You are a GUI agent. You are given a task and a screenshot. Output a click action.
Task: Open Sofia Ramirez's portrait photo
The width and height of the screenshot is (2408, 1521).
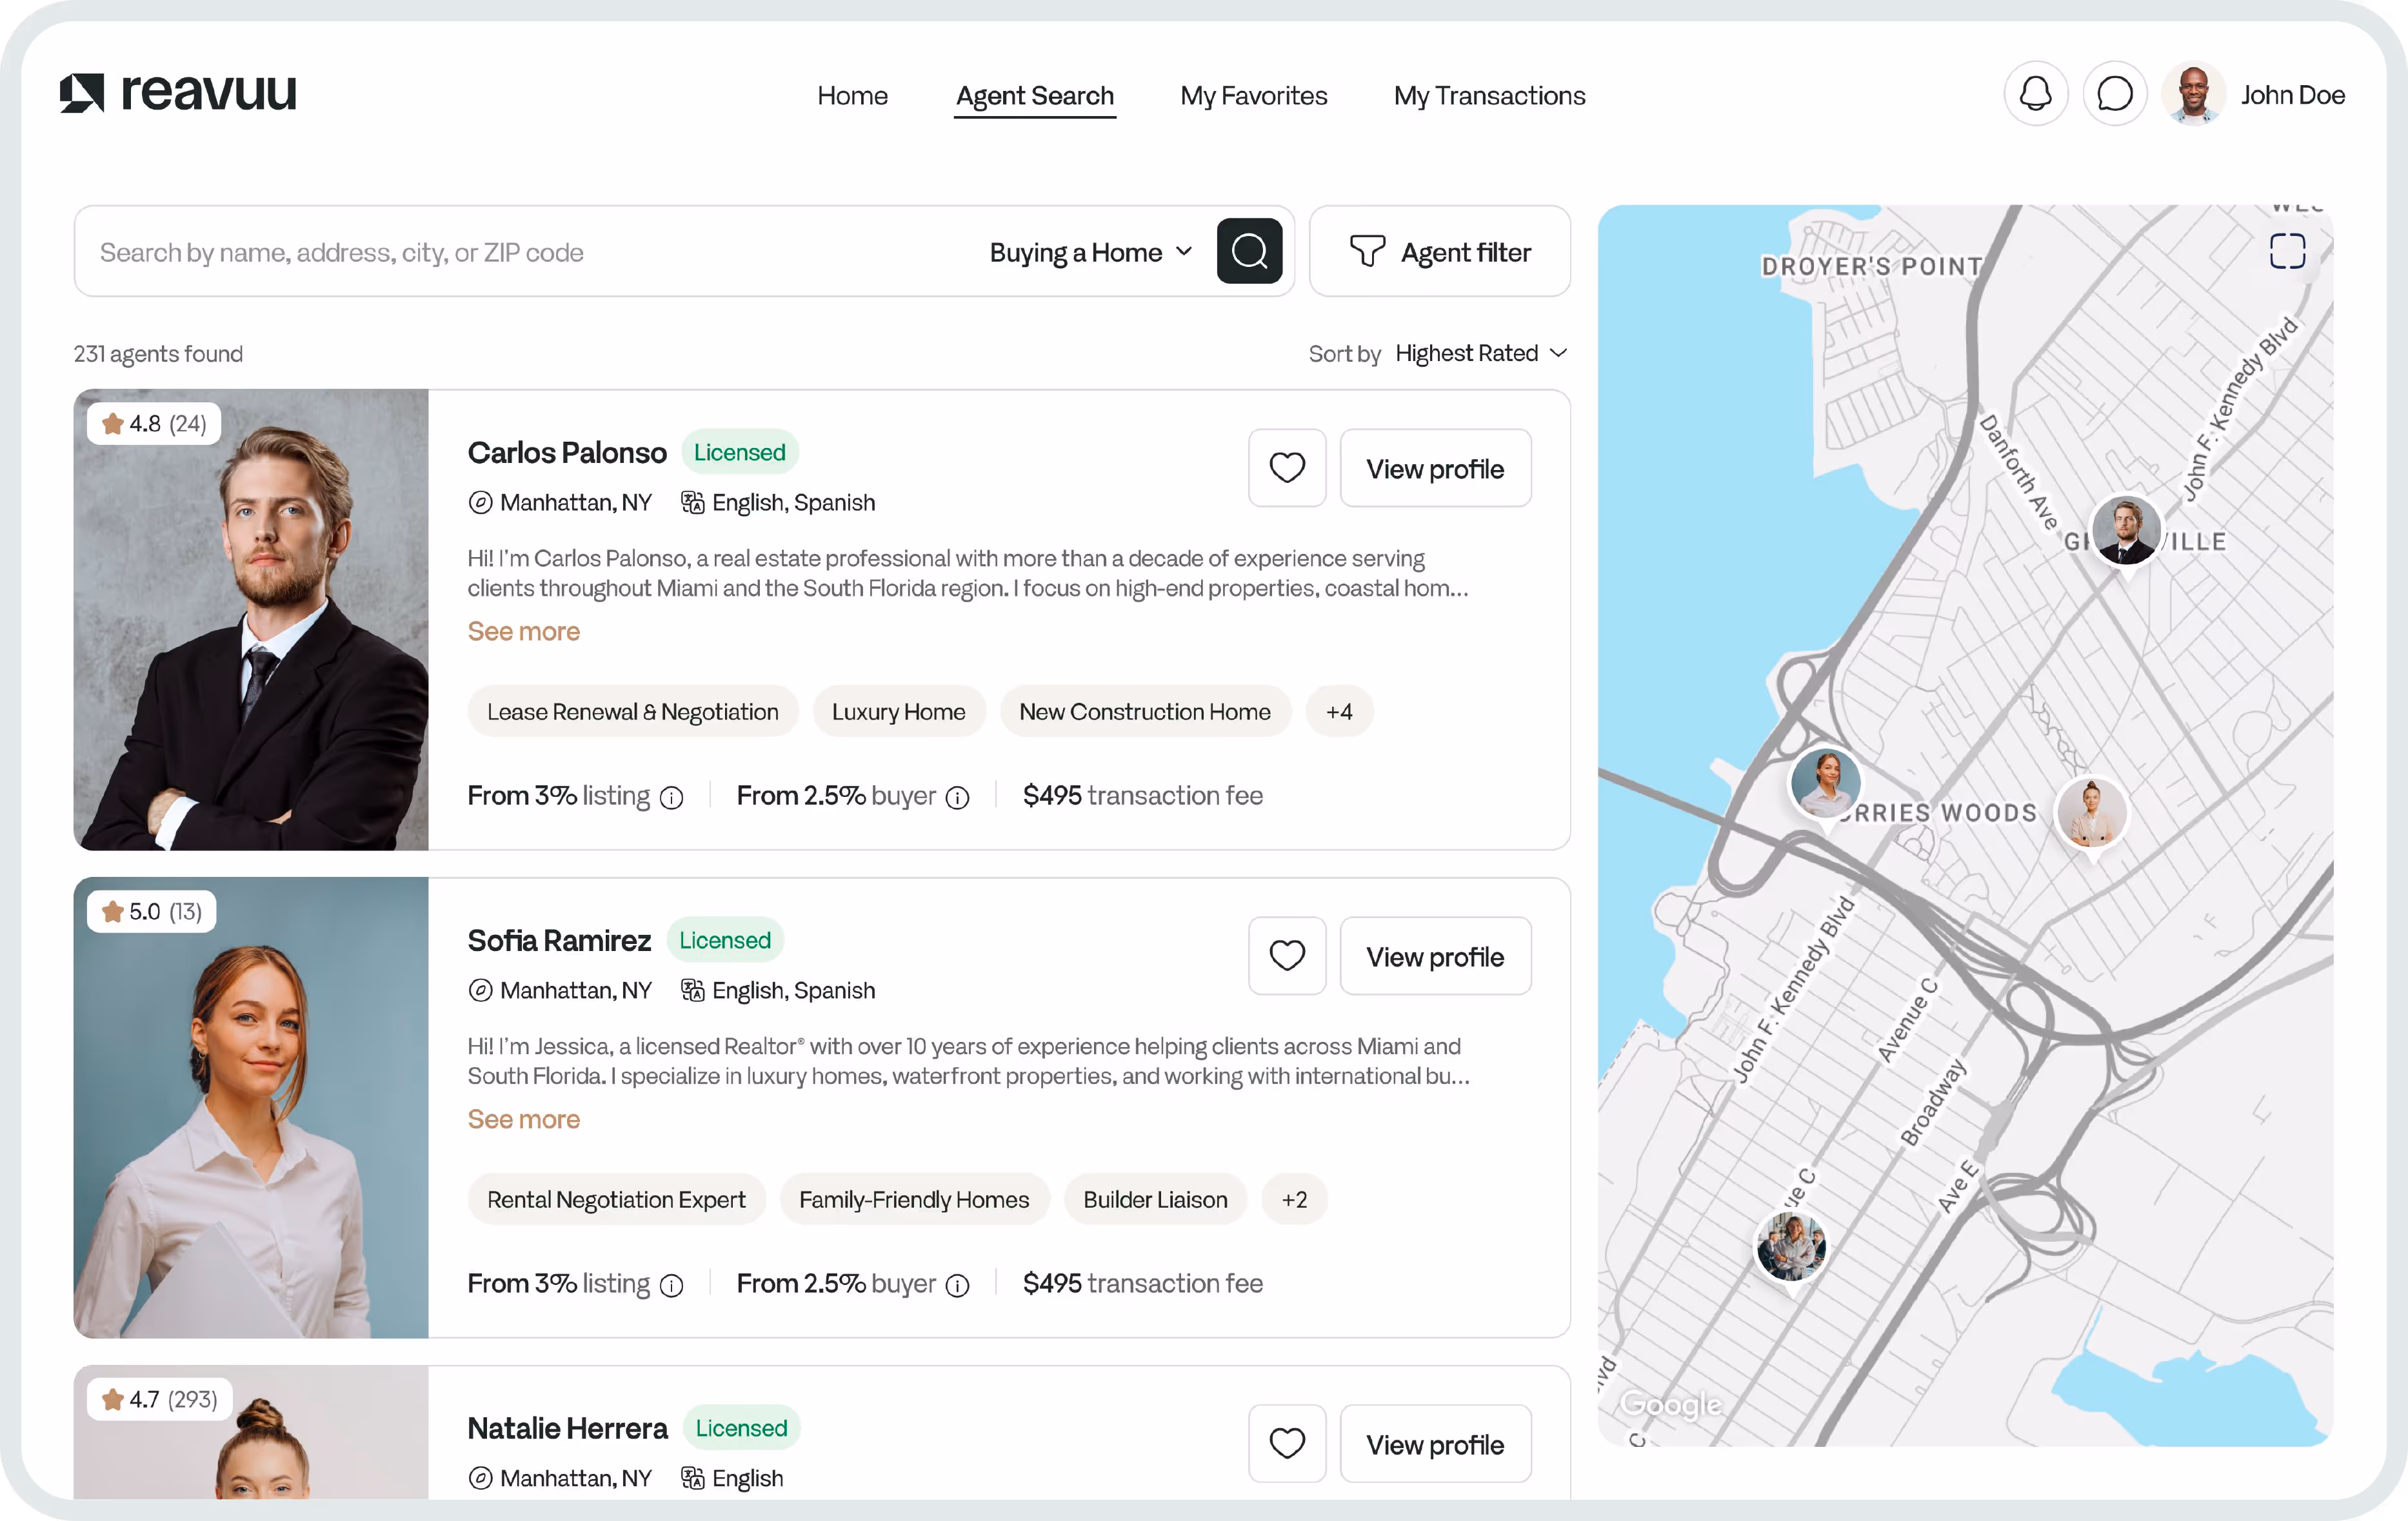point(251,1107)
